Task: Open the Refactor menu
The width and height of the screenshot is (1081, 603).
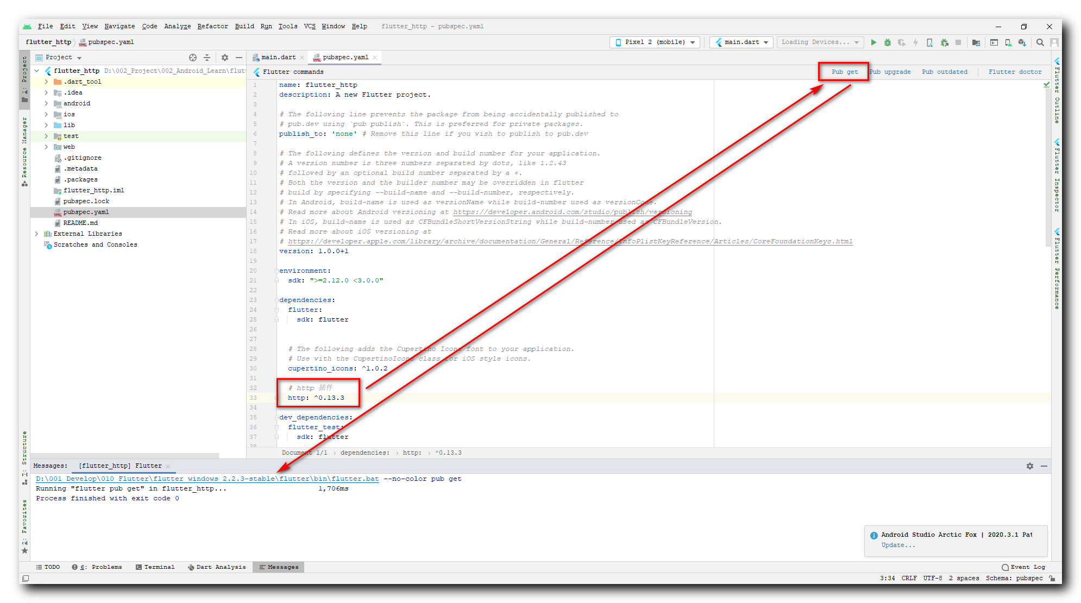Action: point(212,26)
